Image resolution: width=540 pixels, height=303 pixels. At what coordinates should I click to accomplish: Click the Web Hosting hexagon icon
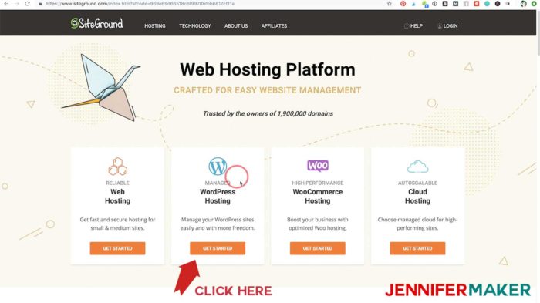click(118, 167)
